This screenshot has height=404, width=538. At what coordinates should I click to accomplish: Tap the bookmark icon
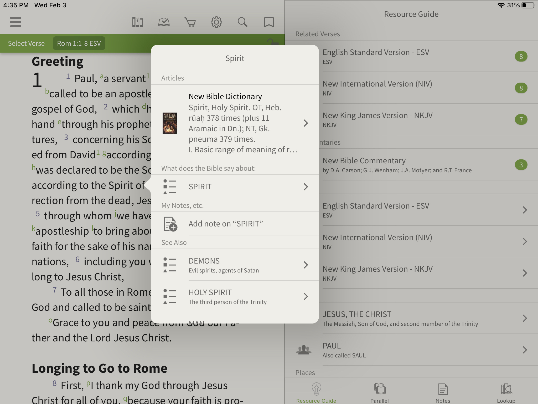269,22
